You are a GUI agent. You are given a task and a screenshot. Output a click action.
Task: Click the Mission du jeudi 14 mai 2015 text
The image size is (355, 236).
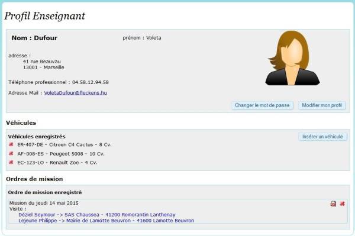tap(44, 203)
